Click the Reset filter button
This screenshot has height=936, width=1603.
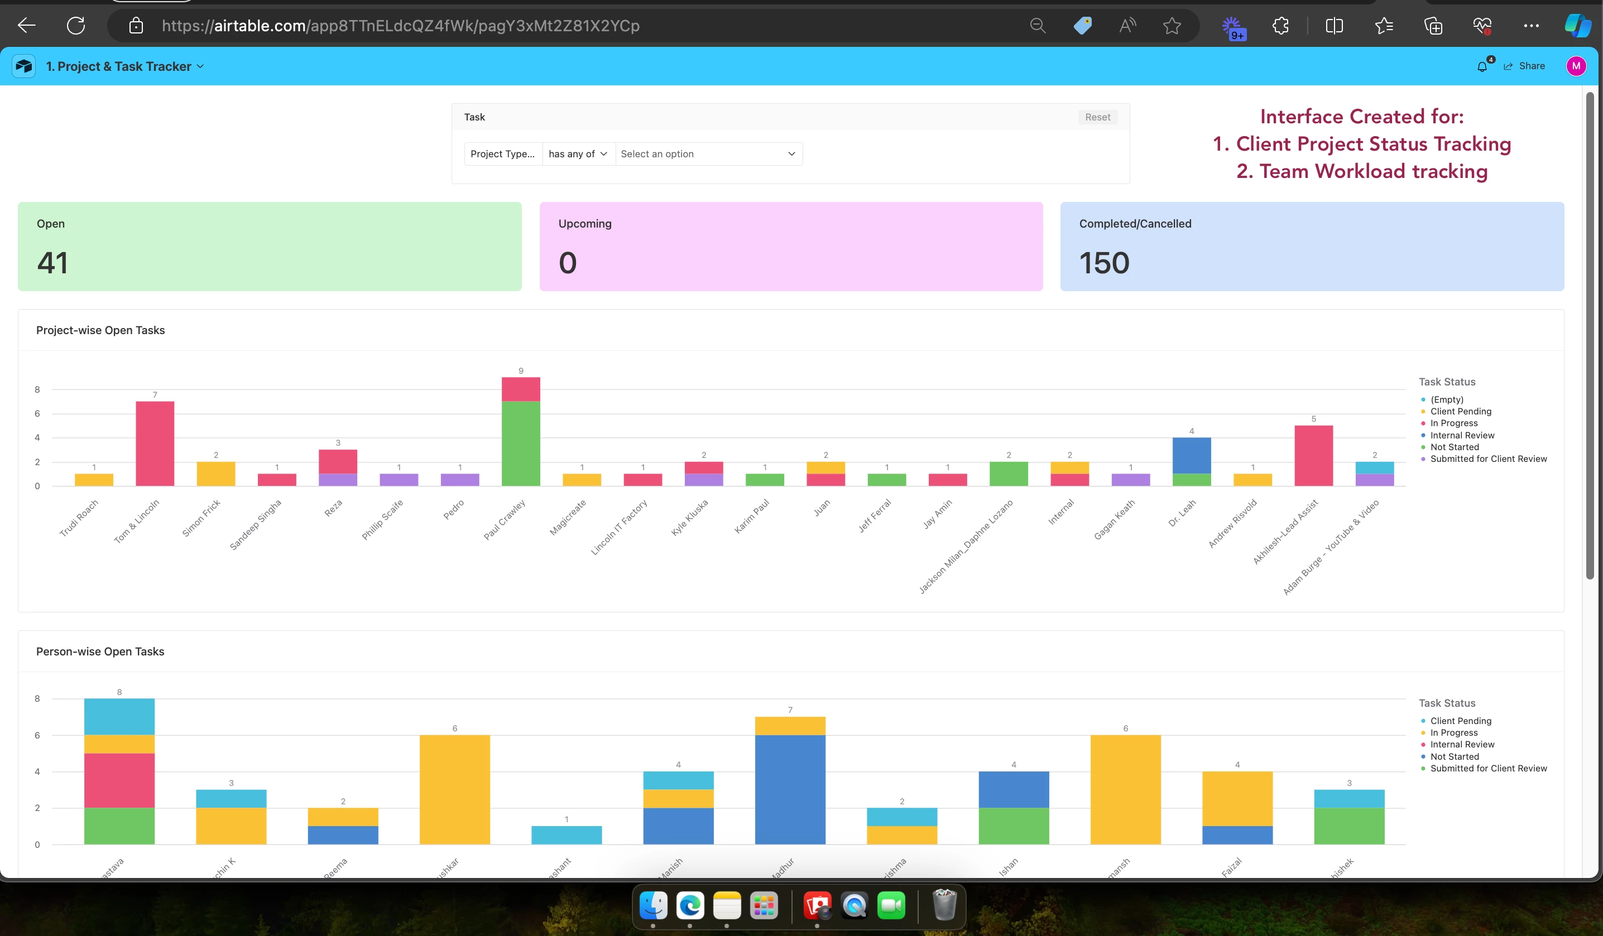click(1097, 117)
